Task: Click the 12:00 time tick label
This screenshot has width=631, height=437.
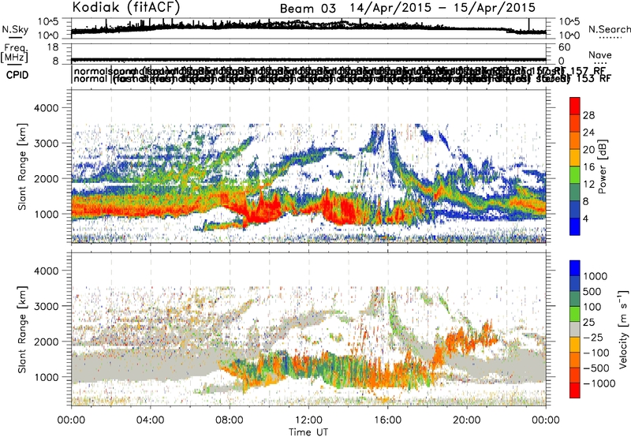Action: coord(308,420)
